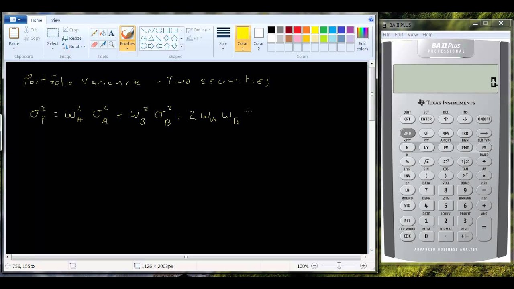Screen dimensions: 514x289
Task: Open the Edit colors palette
Action: pyautogui.click(x=362, y=39)
